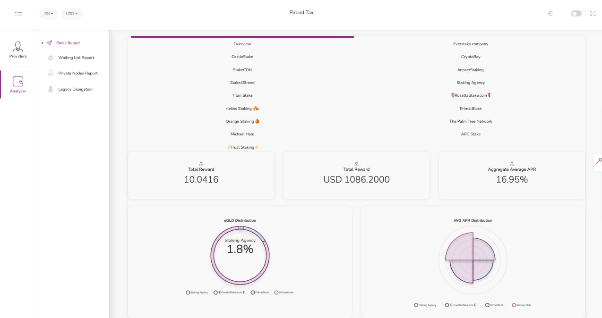Click the sign-in arrow icon in the header
Viewport: 602px width, 318px height.
point(550,14)
